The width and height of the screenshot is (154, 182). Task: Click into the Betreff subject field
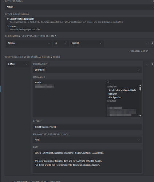point(87,127)
